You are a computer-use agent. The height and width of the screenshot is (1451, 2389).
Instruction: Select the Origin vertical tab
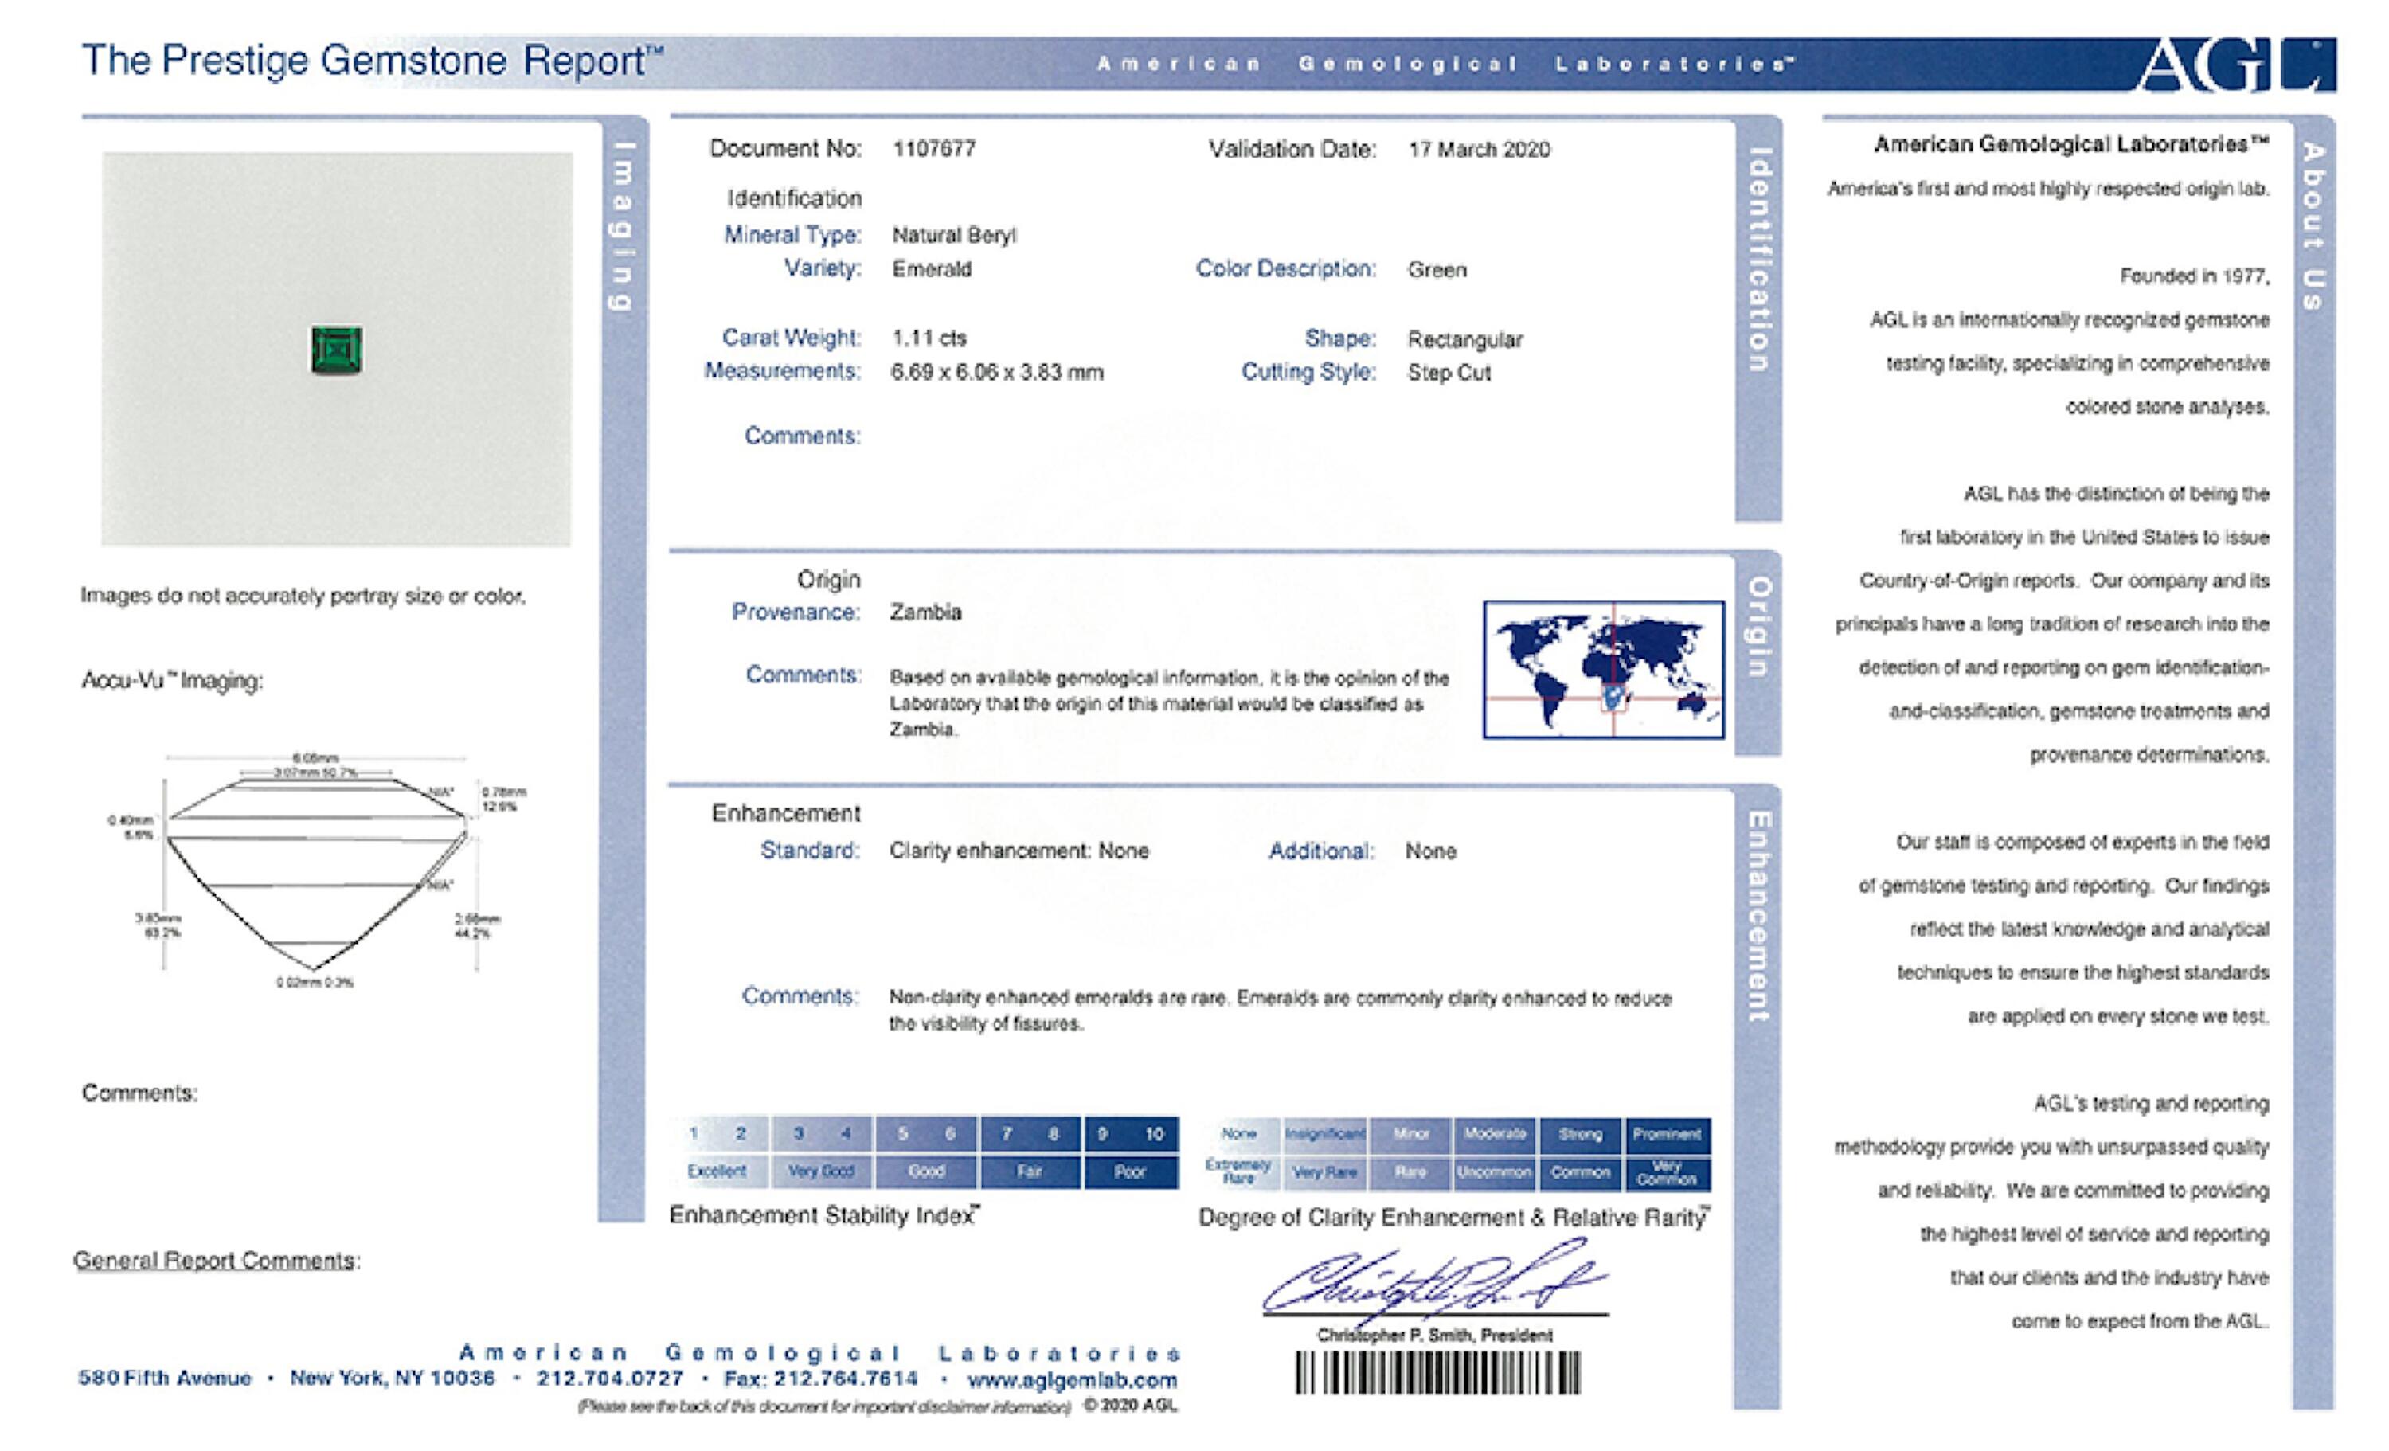click(1759, 628)
